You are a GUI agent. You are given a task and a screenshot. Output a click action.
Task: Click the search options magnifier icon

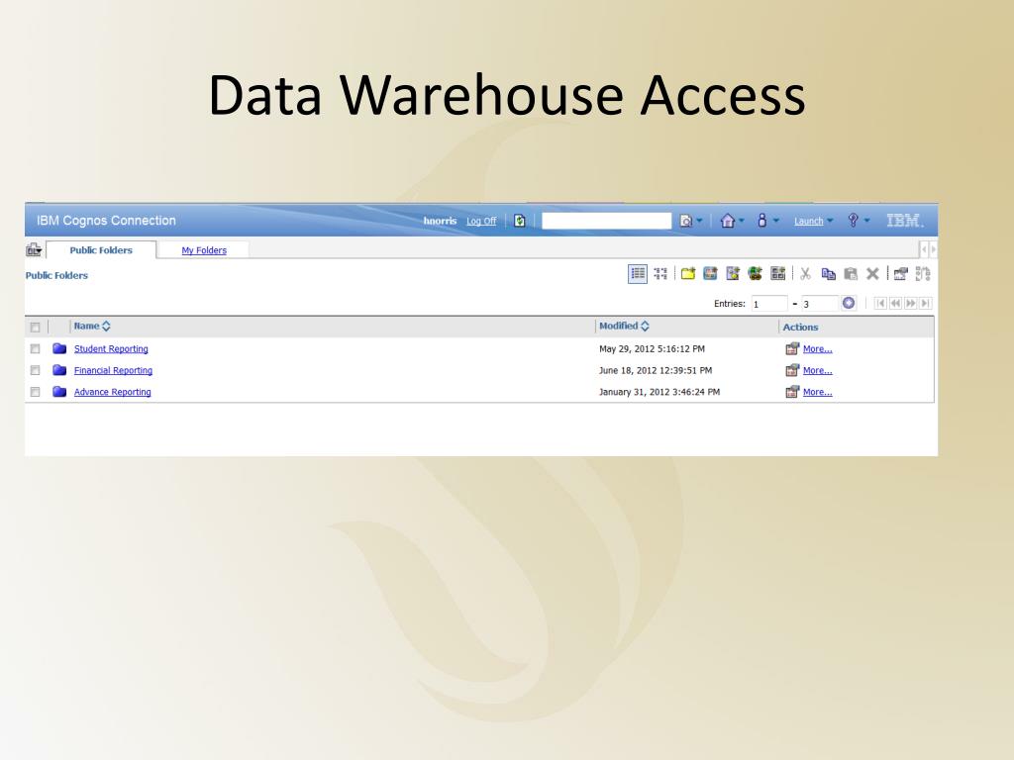pos(686,221)
